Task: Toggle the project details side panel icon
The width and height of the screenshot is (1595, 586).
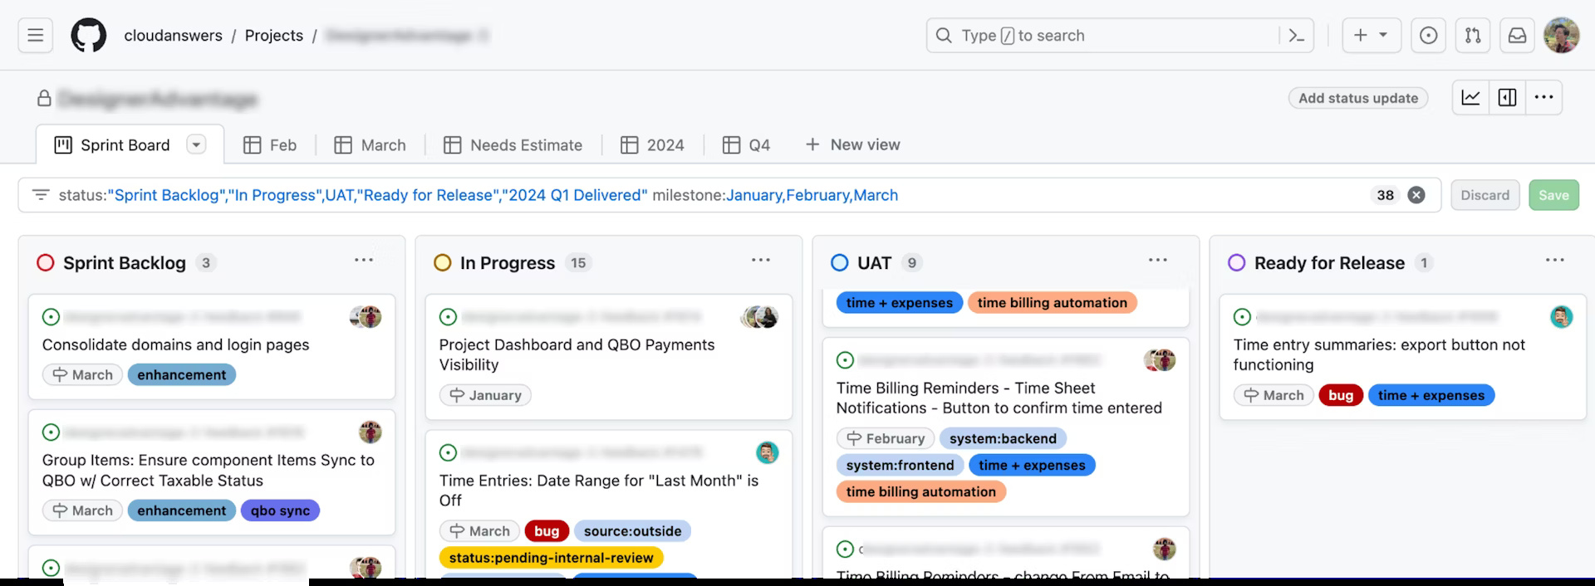Action: (x=1507, y=98)
